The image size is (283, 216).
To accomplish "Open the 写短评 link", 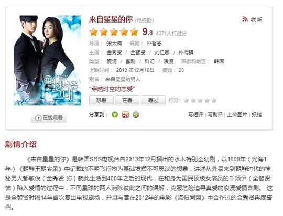I will pyautogui.click(x=195, y=115).
